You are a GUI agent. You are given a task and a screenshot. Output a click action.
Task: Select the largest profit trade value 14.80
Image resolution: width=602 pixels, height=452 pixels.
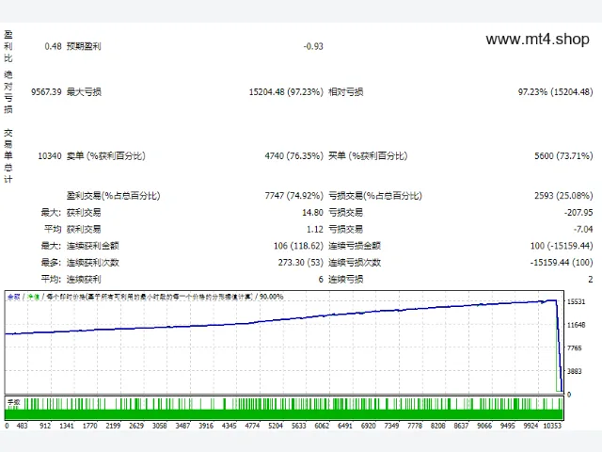pyautogui.click(x=312, y=213)
